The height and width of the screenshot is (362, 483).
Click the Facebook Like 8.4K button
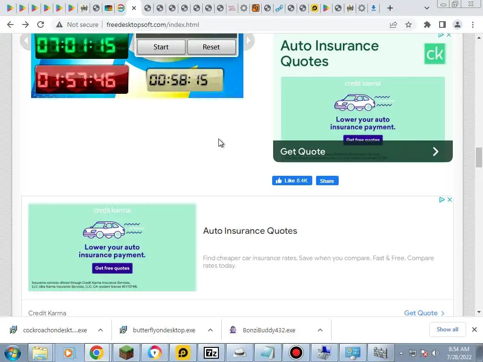tap(292, 181)
